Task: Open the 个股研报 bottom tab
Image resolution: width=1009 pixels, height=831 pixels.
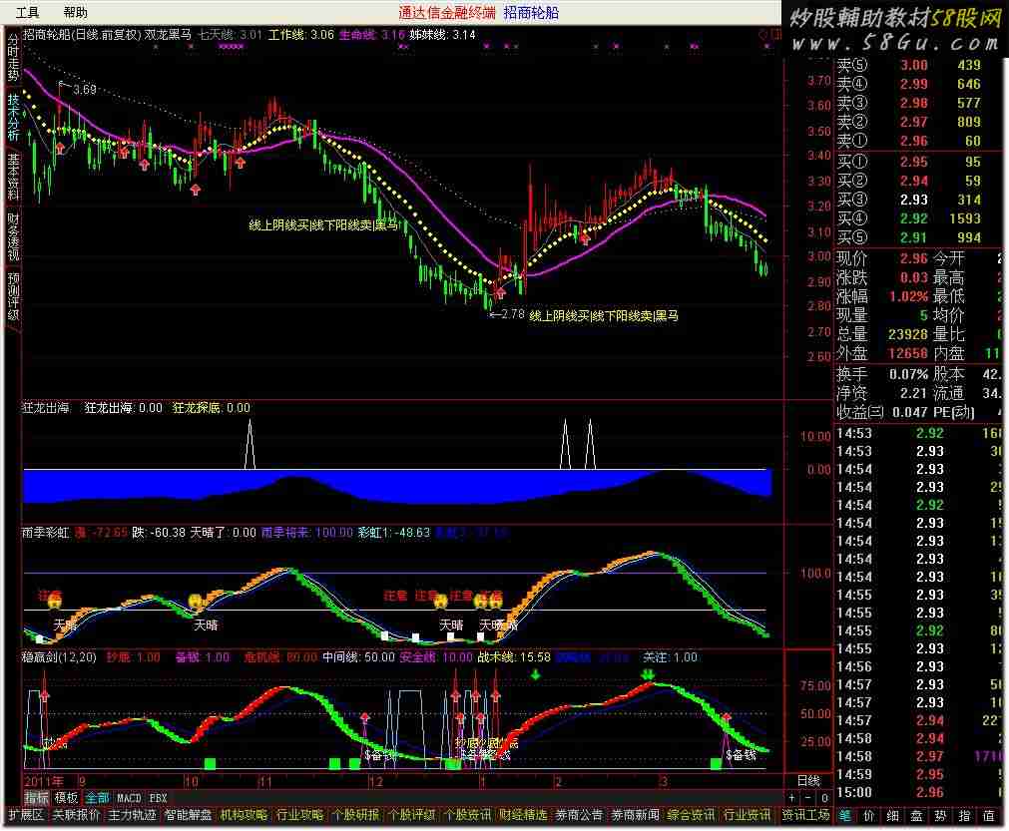Action: click(x=356, y=815)
